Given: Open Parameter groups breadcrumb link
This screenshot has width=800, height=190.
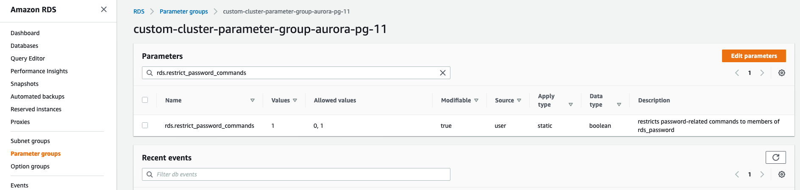Looking at the screenshot, I should tap(183, 11).
